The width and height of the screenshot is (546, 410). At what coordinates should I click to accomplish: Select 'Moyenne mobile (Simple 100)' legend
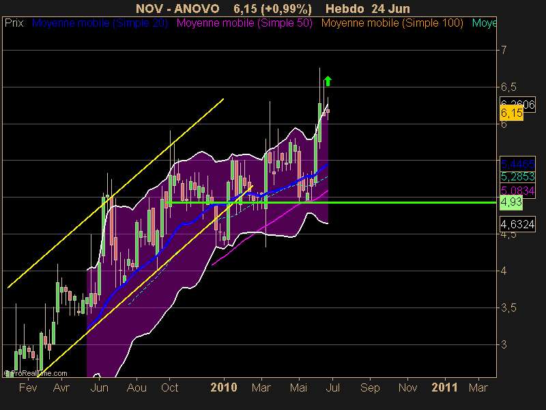pyautogui.click(x=392, y=23)
